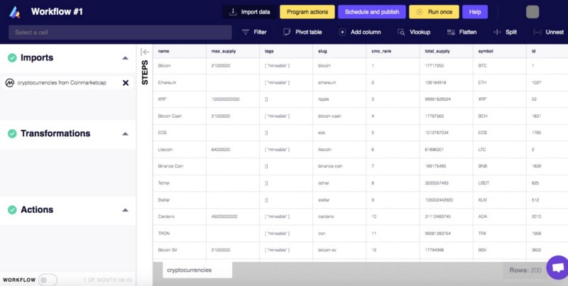568x286 pixels.
Task: Select the id cell 3602
Action: point(547,250)
